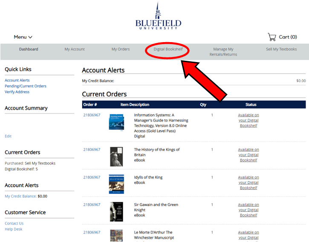Open the Digital Bookshelf tab
The height and width of the screenshot is (242, 309).
point(168,49)
